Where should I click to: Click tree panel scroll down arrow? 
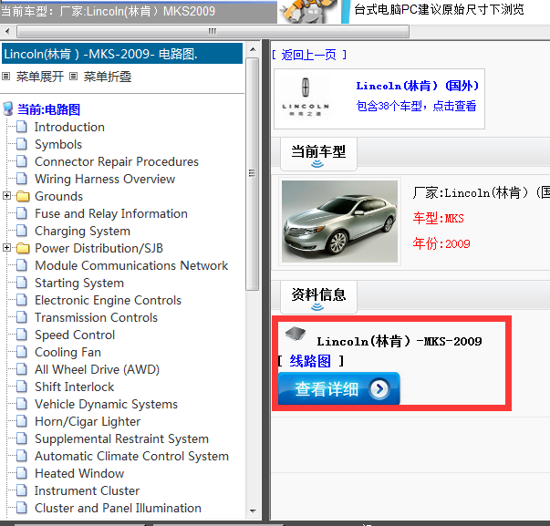(x=253, y=511)
